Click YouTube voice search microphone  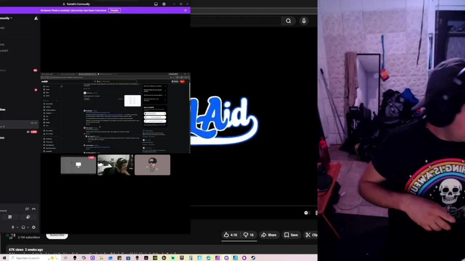(304, 21)
